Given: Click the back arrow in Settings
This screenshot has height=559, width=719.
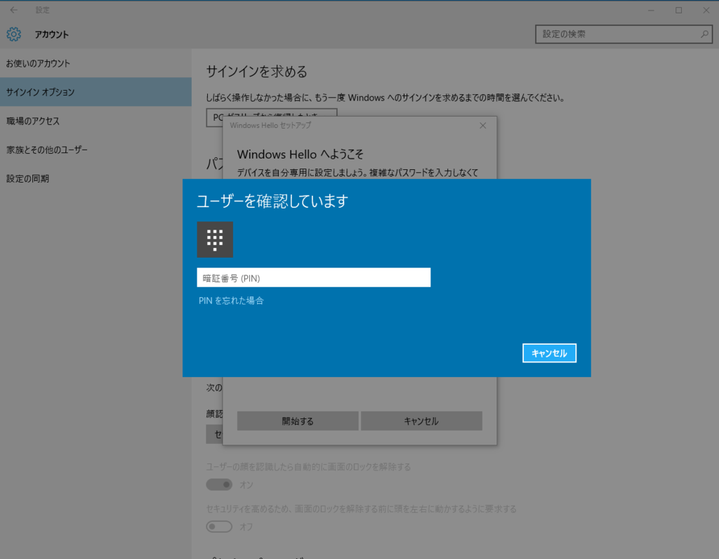Looking at the screenshot, I should coord(14,10).
